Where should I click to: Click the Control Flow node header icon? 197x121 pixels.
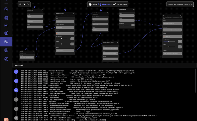[117, 42]
